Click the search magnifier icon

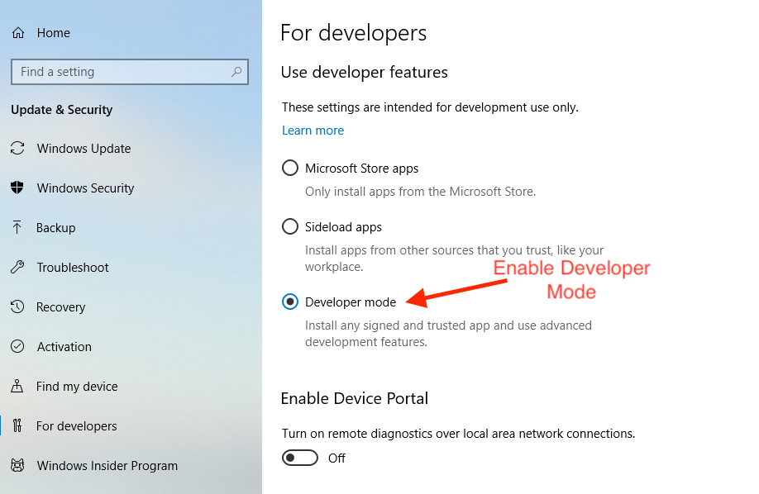[x=236, y=72]
